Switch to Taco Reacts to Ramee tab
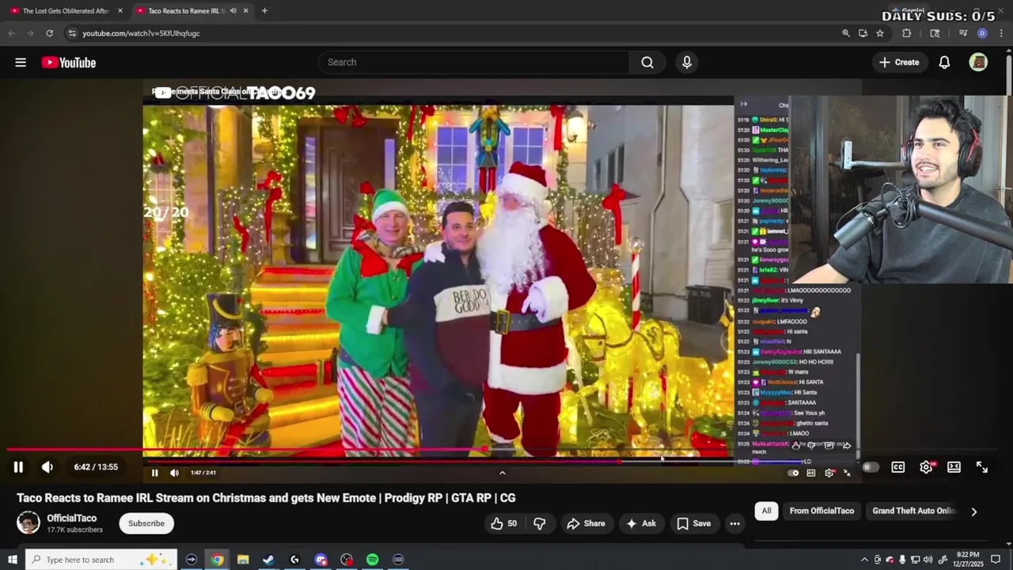Viewport: 1013px width, 570px height. [x=186, y=11]
